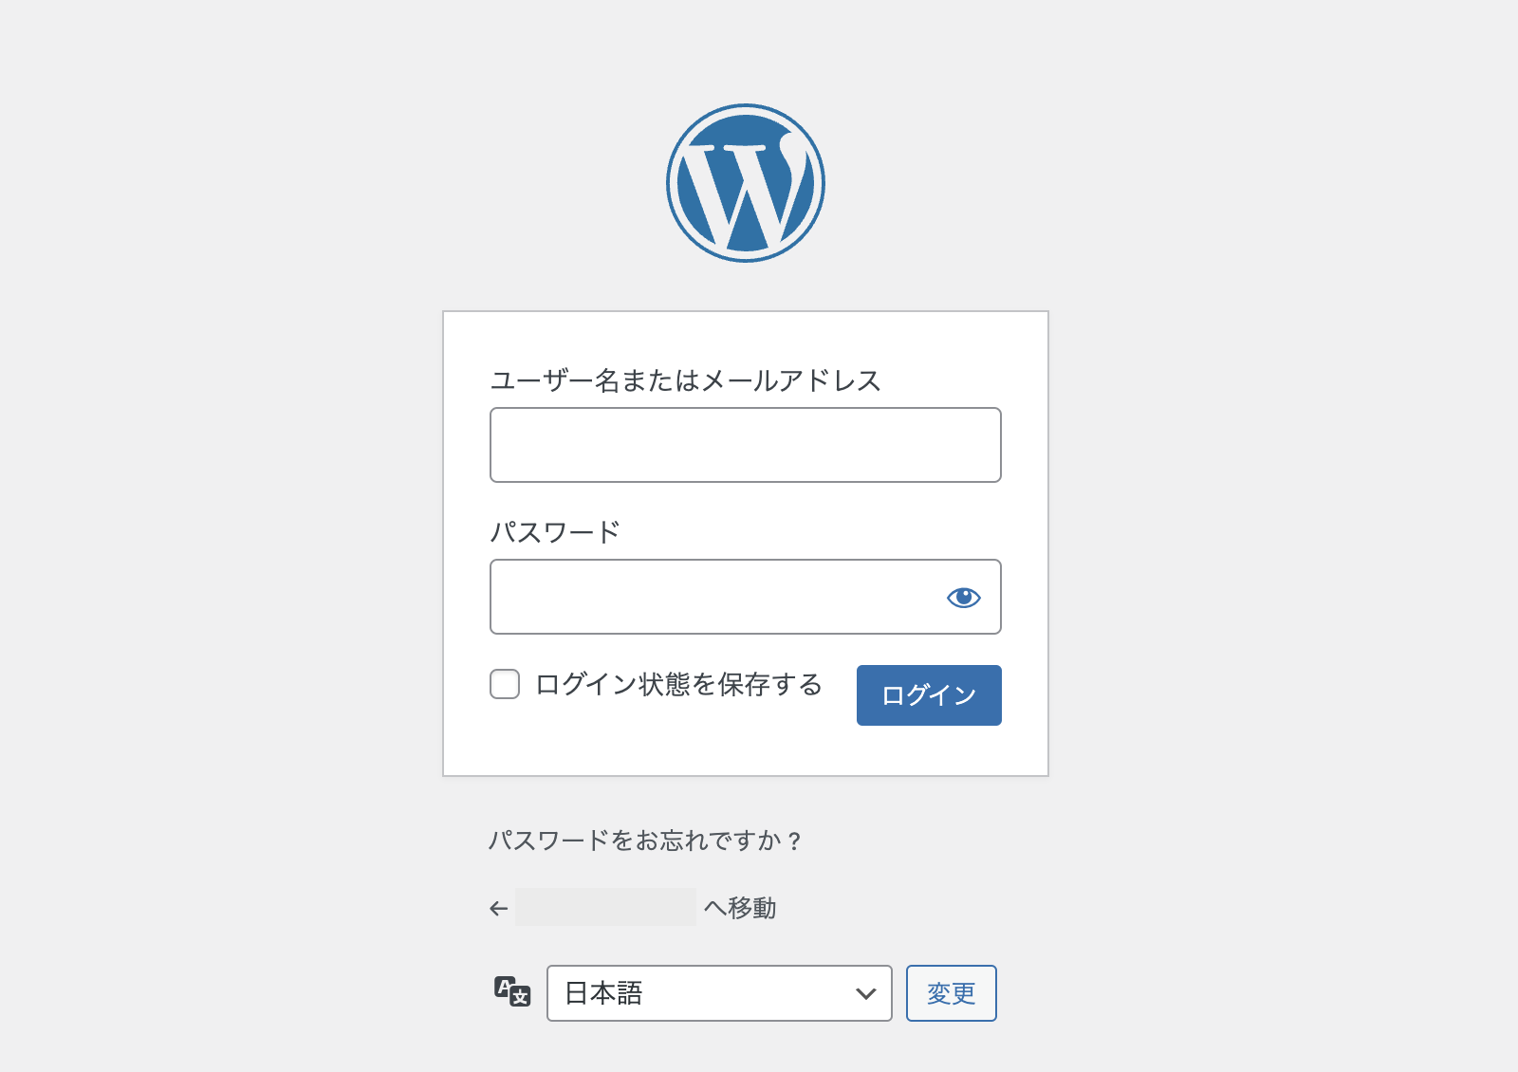This screenshot has height=1072, width=1518.
Task: Click the login form's white panel area
Action: [x=746, y=749]
